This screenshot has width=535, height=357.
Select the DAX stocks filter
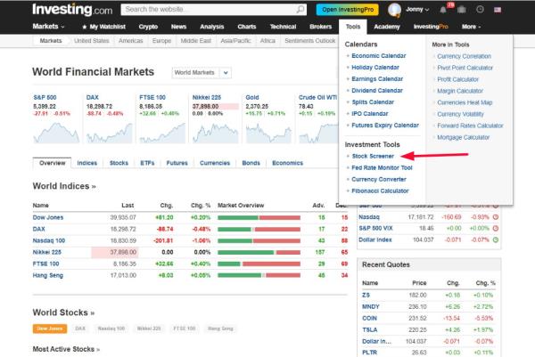coord(80,329)
